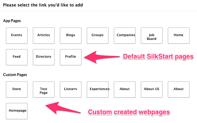
Task: Add the Groups page link
Action: click(x=98, y=35)
